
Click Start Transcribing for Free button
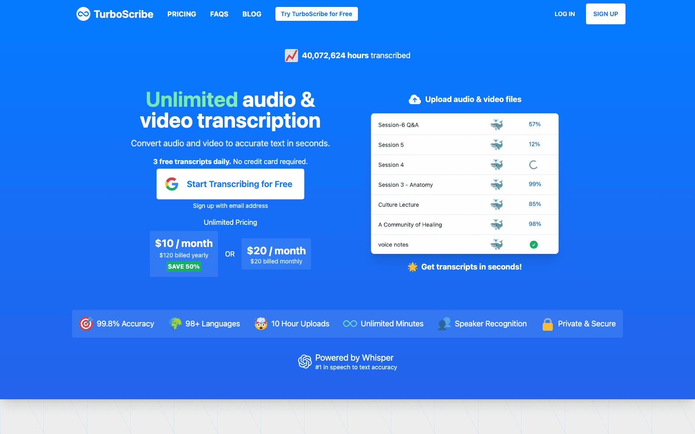(x=230, y=184)
